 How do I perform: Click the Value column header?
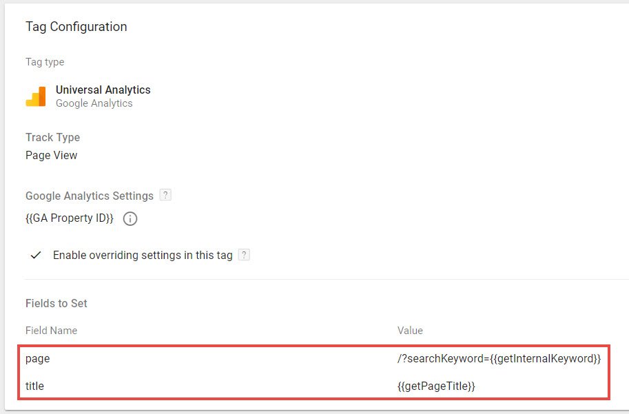click(410, 331)
